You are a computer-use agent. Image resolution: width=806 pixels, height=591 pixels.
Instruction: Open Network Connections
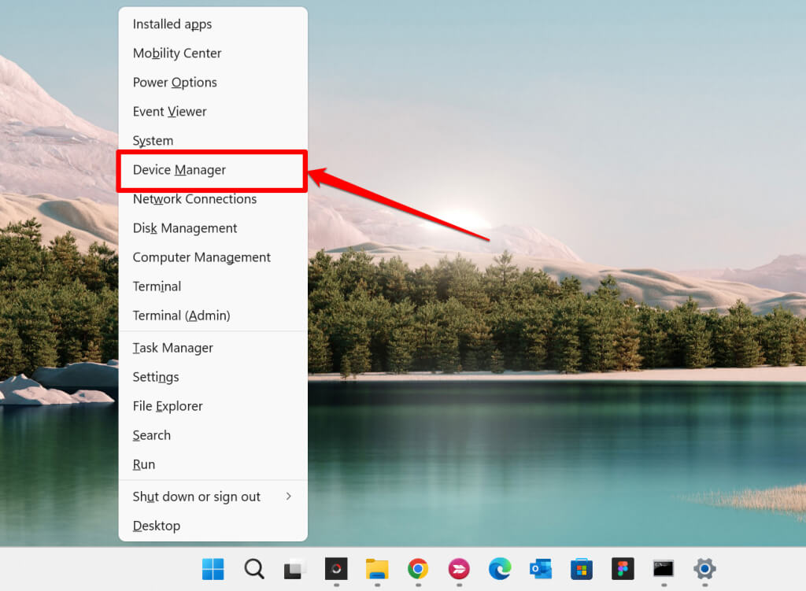coord(213,199)
